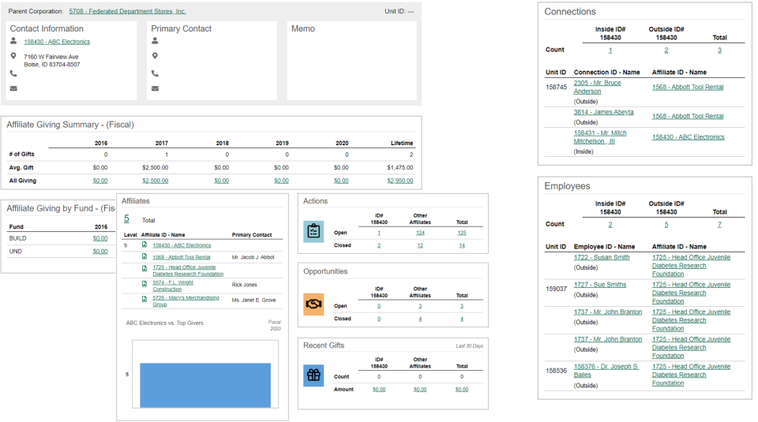
Task: Click document icon beside 5574 - F.L. Wright Construction
Action: pyautogui.click(x=144, y=283)
